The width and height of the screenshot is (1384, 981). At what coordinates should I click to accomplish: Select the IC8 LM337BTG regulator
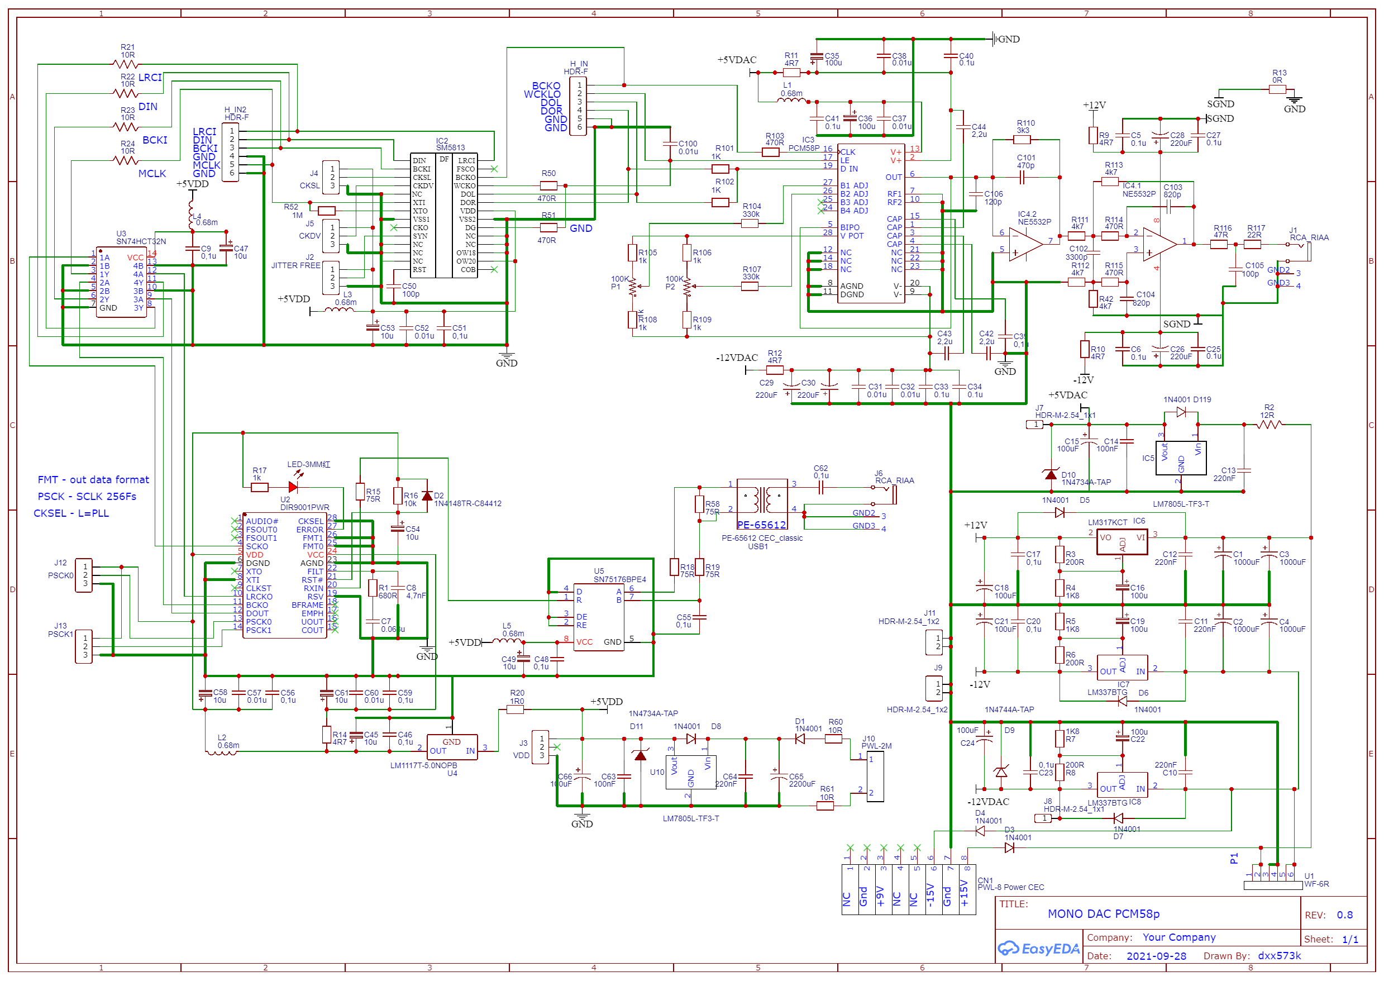point(1122,785)
